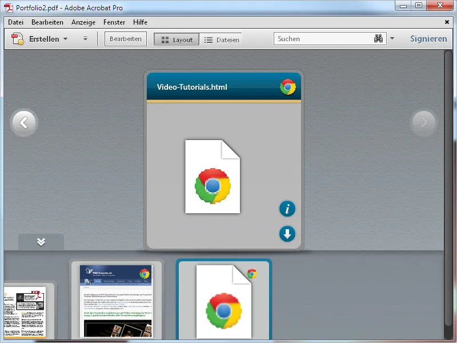Go to the previous portfolio file arrow
This screenshot has height=343, width=457.
[24, 122]
